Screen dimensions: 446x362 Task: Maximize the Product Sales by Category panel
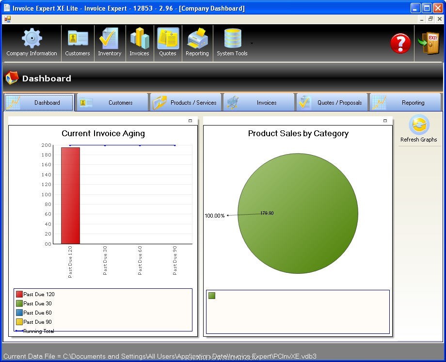(x=385, y=121)
